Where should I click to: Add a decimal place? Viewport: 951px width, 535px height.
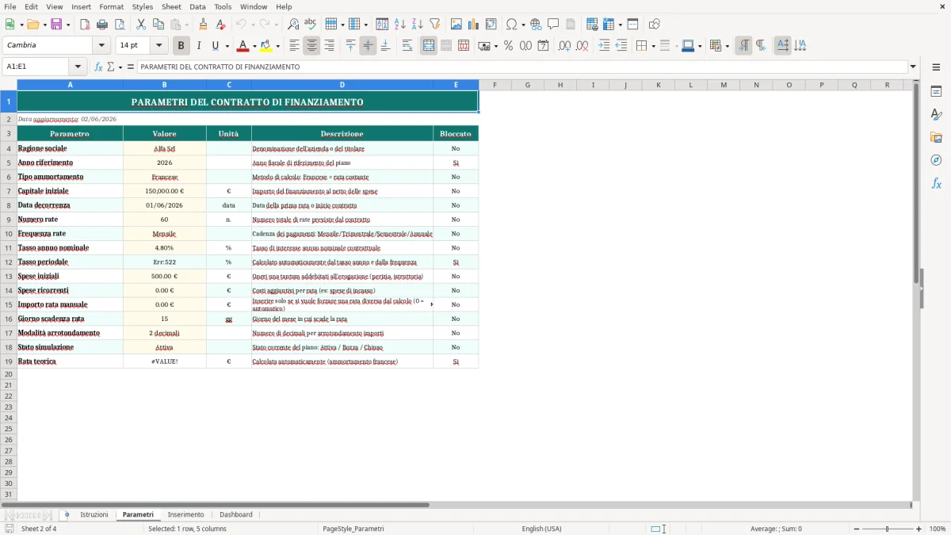564,46
